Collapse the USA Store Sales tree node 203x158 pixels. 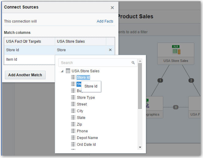62,71
